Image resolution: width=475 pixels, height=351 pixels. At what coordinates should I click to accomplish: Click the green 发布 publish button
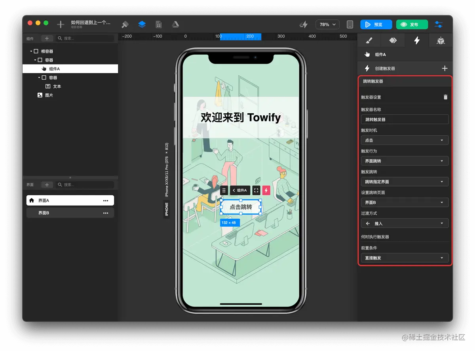click(412, 25)
